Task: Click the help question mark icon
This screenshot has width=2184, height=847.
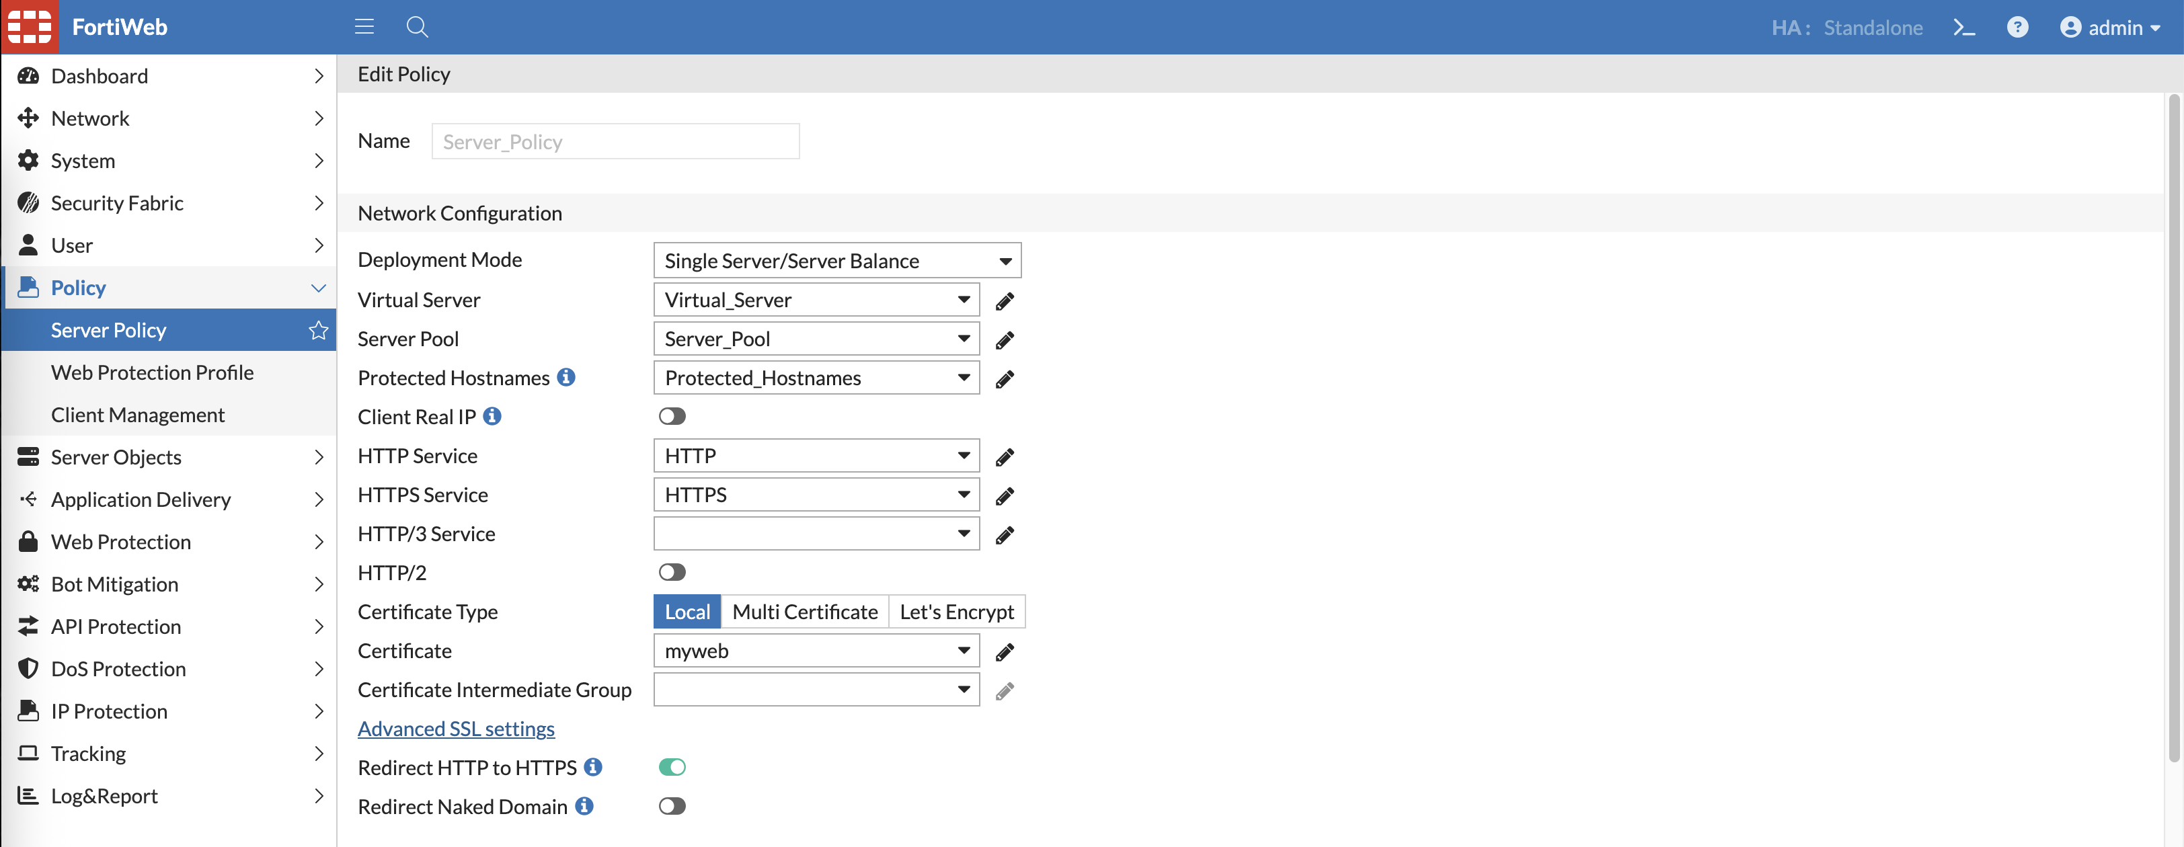Action: [2017, 27]
